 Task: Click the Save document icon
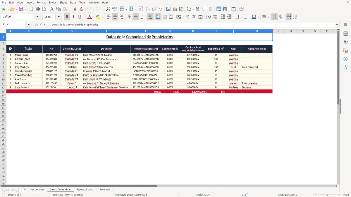[21, 9]
